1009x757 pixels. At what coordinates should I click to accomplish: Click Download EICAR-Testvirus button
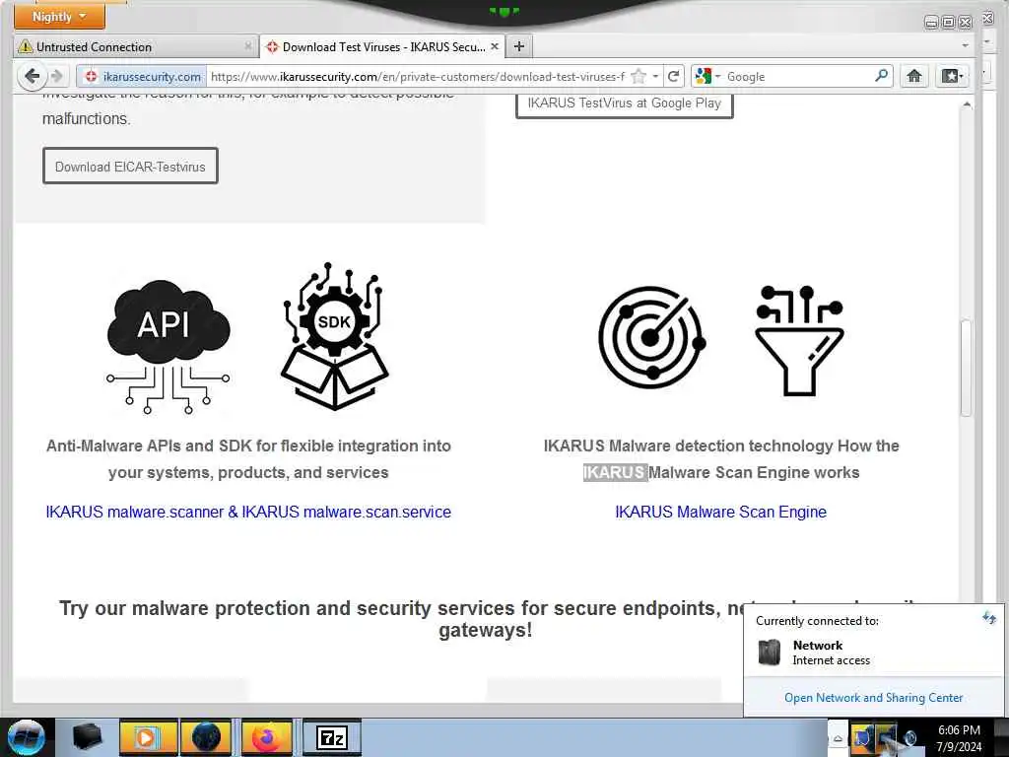click(130, 166)
